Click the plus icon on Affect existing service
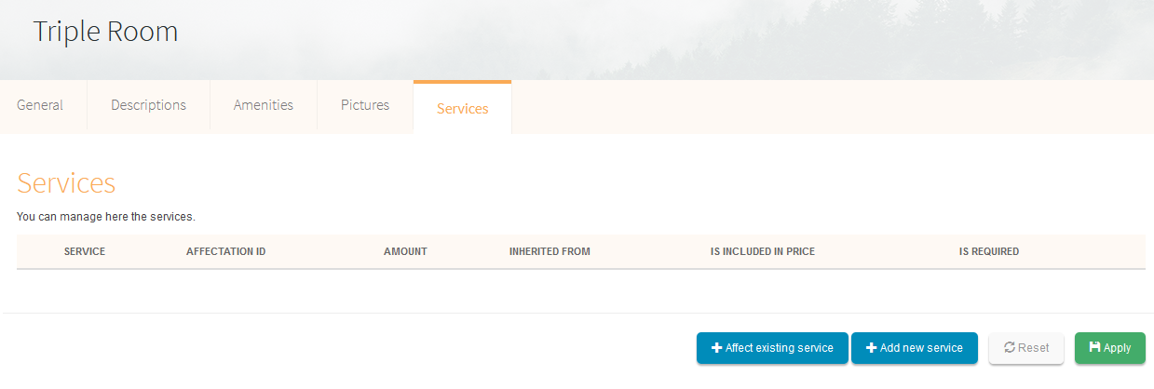1154x389 pixels. pyautogui.click(x=716, y=348)
